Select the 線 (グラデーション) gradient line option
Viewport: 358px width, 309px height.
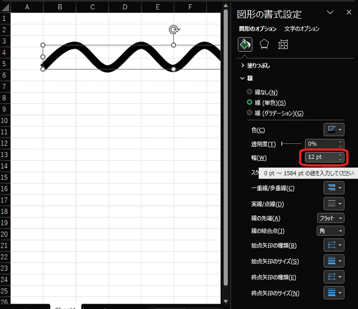(x=249, y=113)
